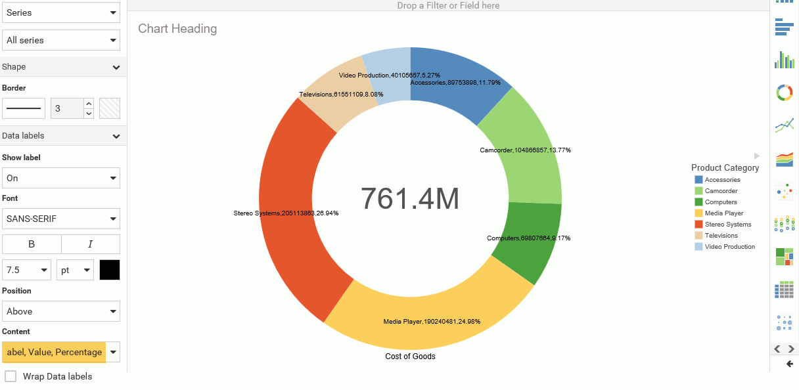The height and width of the screenshot is (390, 799).
Task: Switch to the vertical column chart type
Action: [x=784, y=60]
